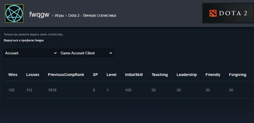The width and height of the screenshot is (254, 123).
Task: Select the Level value 1
Action: [108, 90]
